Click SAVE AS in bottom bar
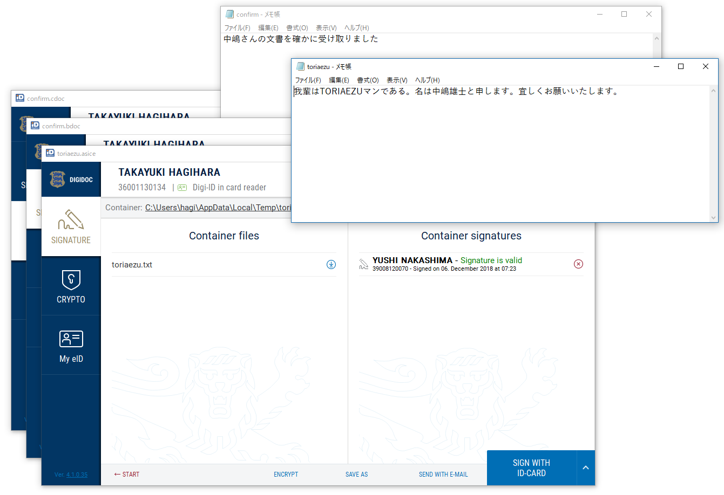The image size is (724, 495). point(356,475)
